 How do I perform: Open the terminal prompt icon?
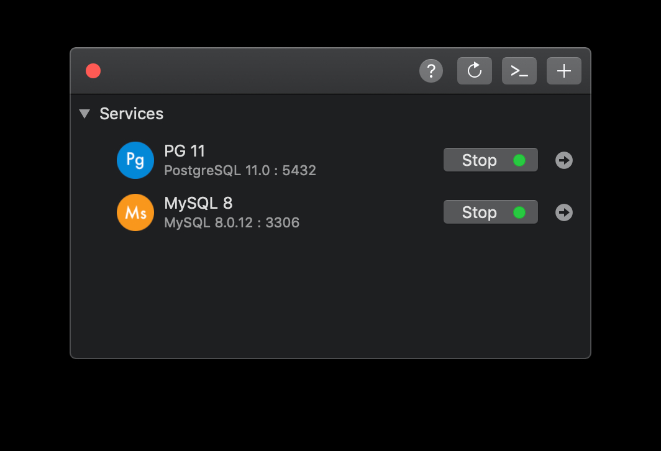coord(519,71)
